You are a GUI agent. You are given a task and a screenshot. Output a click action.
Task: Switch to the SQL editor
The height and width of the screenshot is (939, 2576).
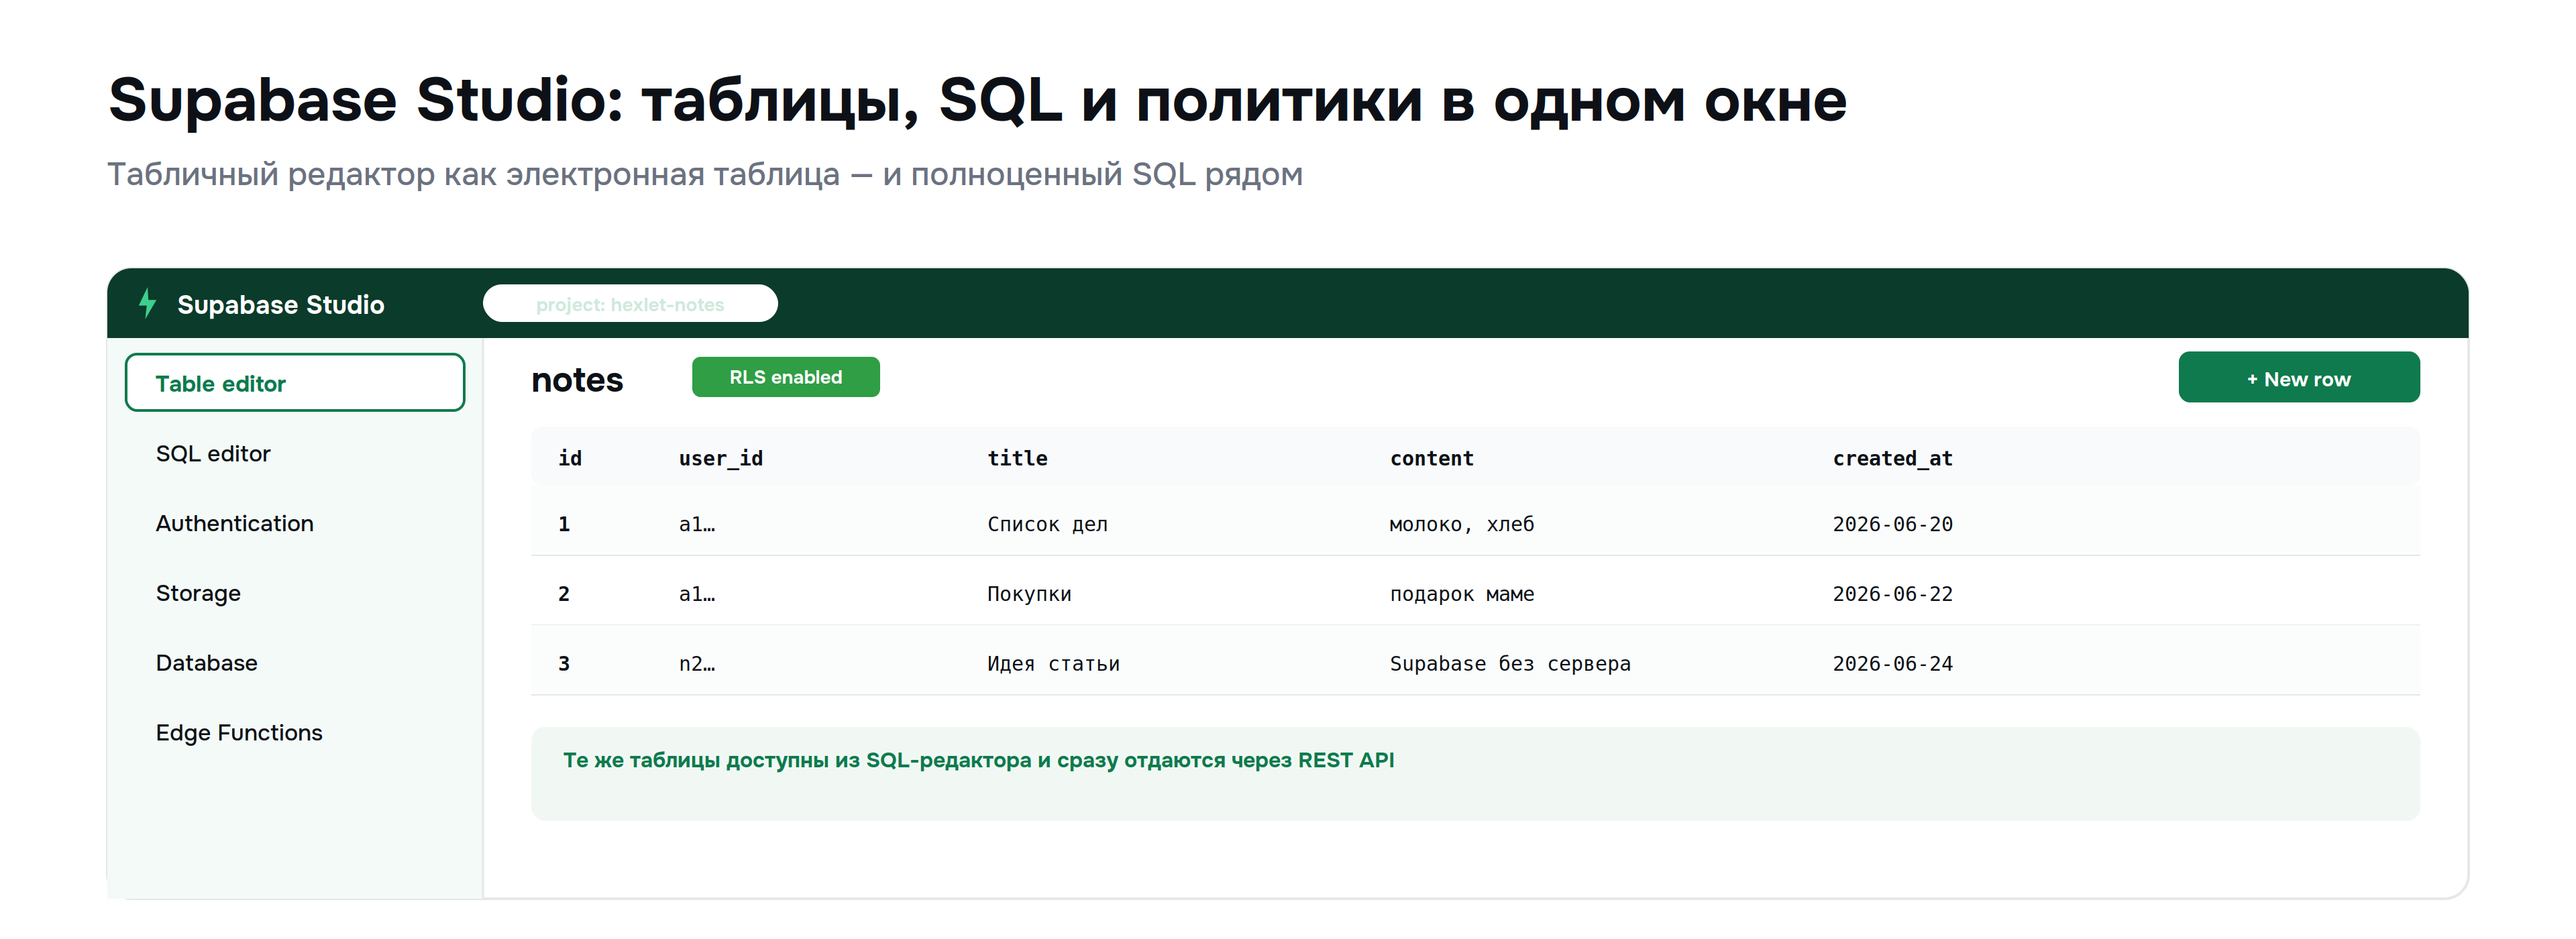[213, 454]
